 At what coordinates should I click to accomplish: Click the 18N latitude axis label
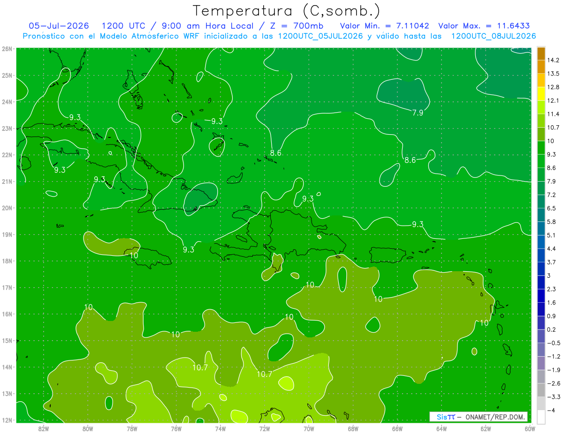(x=7, y=261)
